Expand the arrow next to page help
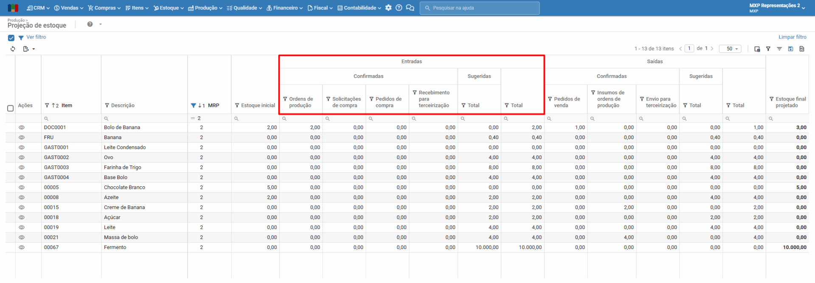815x283 pixels. 101,24
